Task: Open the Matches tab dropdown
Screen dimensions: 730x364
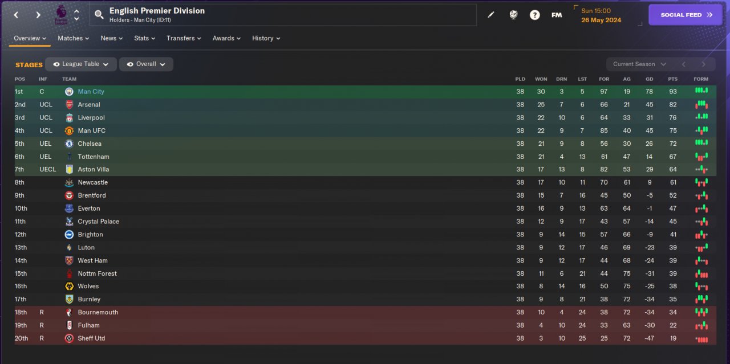Action: (x=73, y=38)
